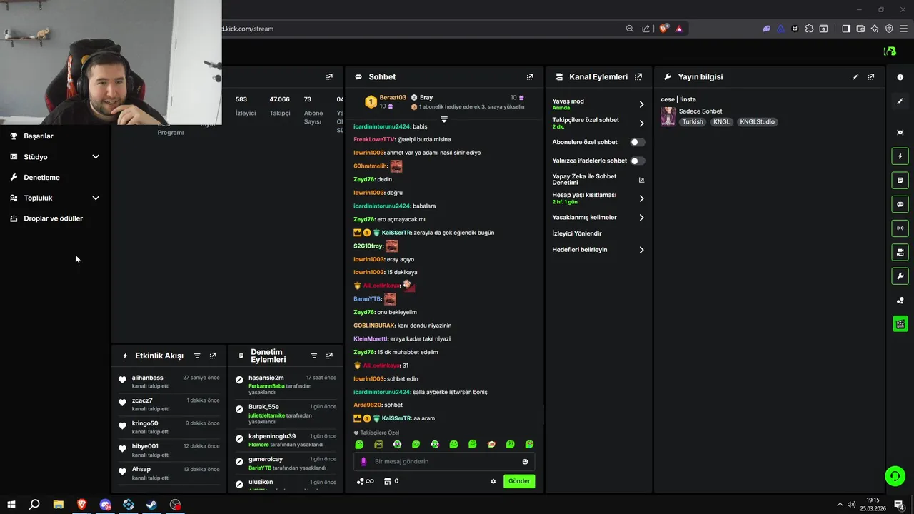Click the lightning bolt sidebar panel icon
The height and width of the screenshot is (514, 914).
click(900, 156)
